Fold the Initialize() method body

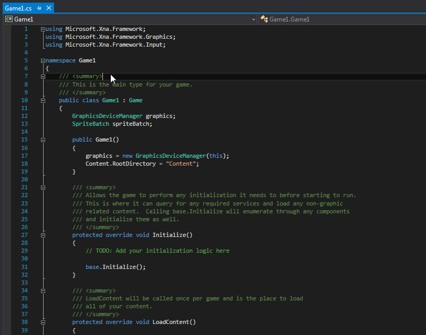pos(43,235)
